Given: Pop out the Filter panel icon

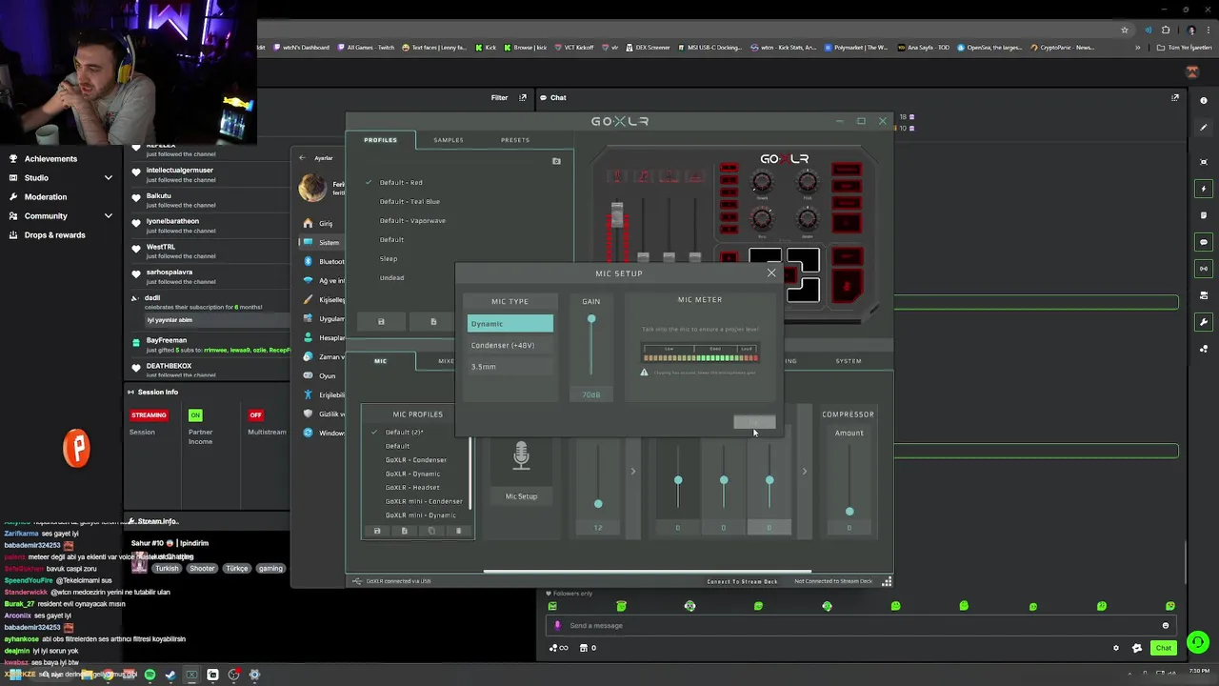Looking at the screenshot, I should coord(522,97).
